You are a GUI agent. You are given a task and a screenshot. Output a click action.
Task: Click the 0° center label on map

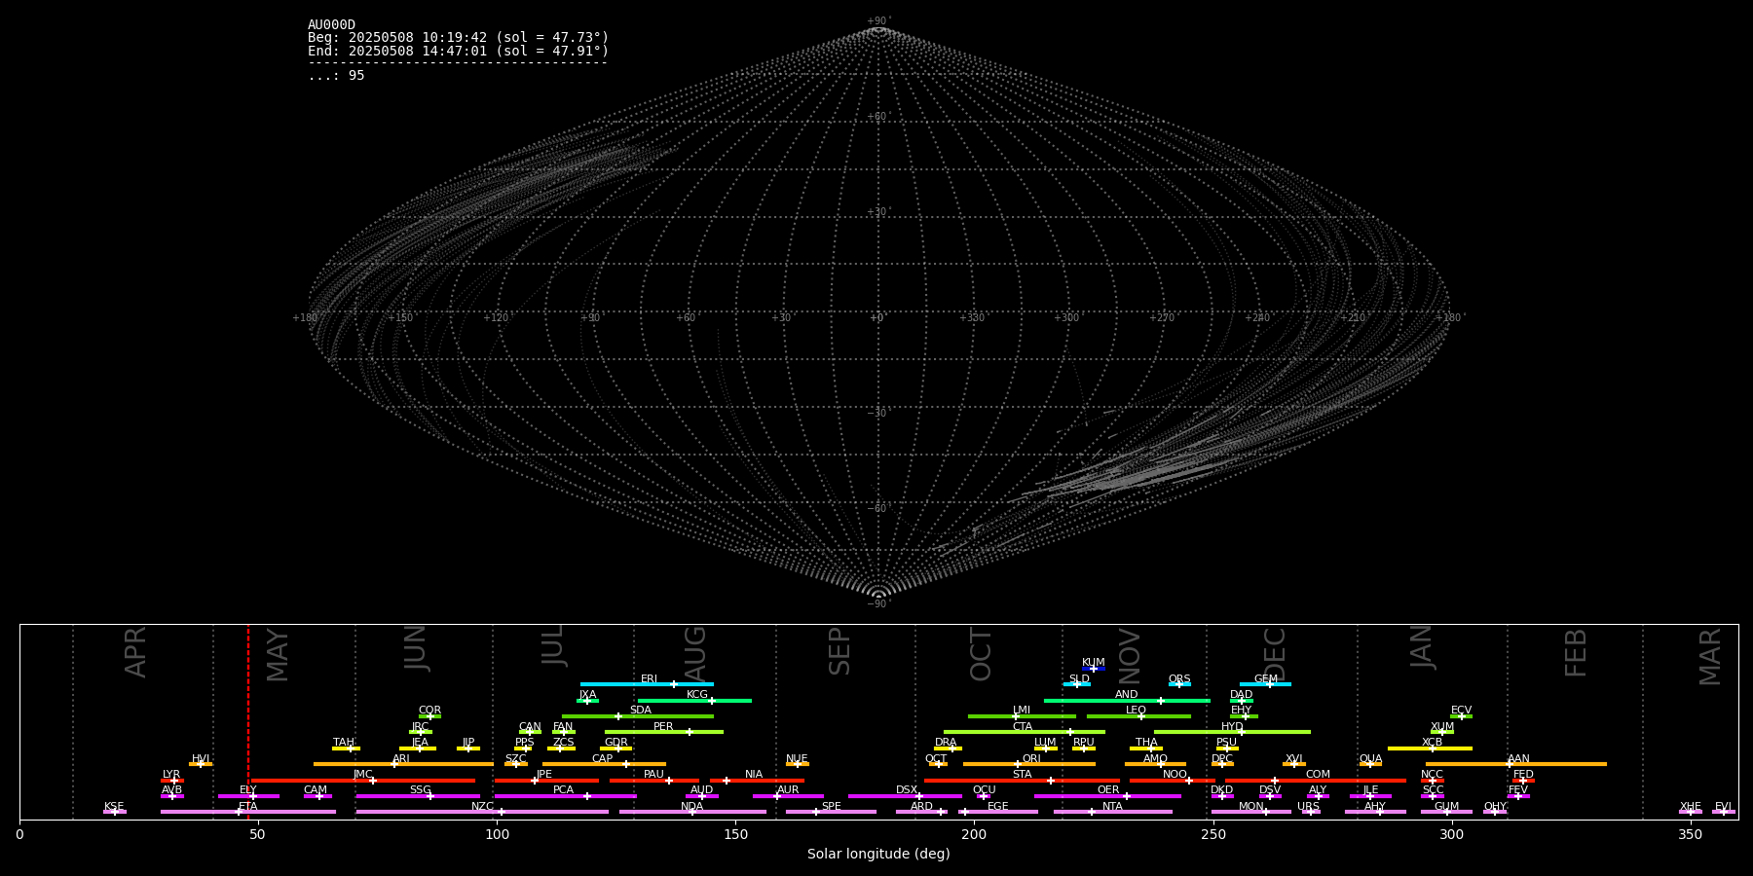pos(877,317)
